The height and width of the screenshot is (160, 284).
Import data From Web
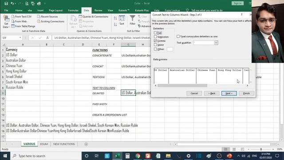[x=19, y=21]
